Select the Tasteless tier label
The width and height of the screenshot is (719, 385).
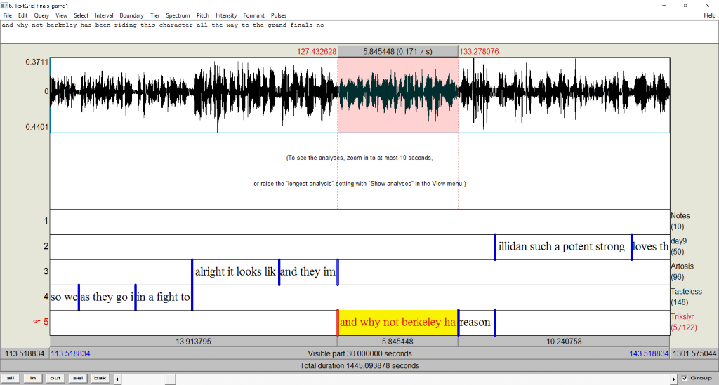[685, 297]
